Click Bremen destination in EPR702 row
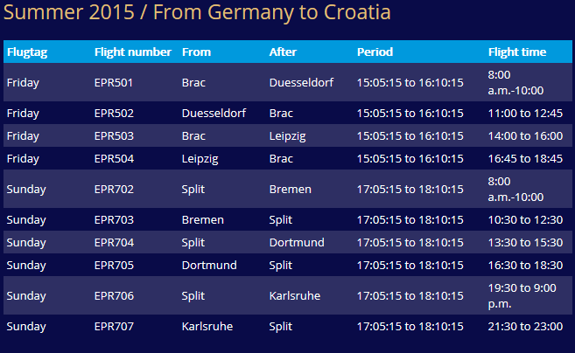The image size is (575, 353). pos(290,190)
